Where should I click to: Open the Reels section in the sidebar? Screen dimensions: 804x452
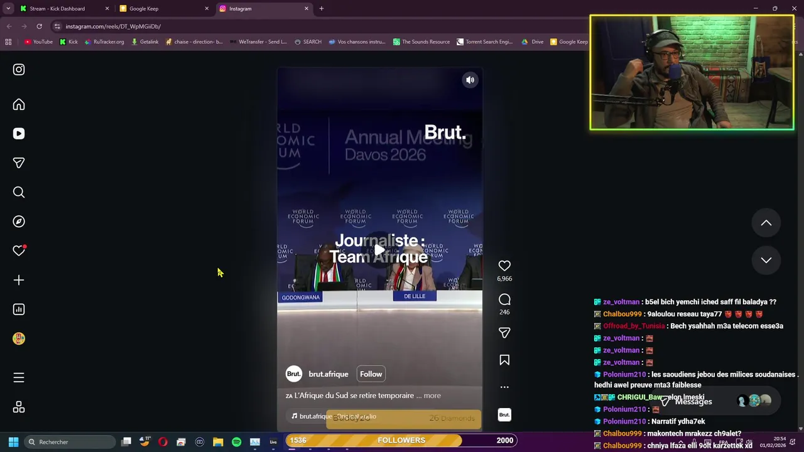pos(19,134)
